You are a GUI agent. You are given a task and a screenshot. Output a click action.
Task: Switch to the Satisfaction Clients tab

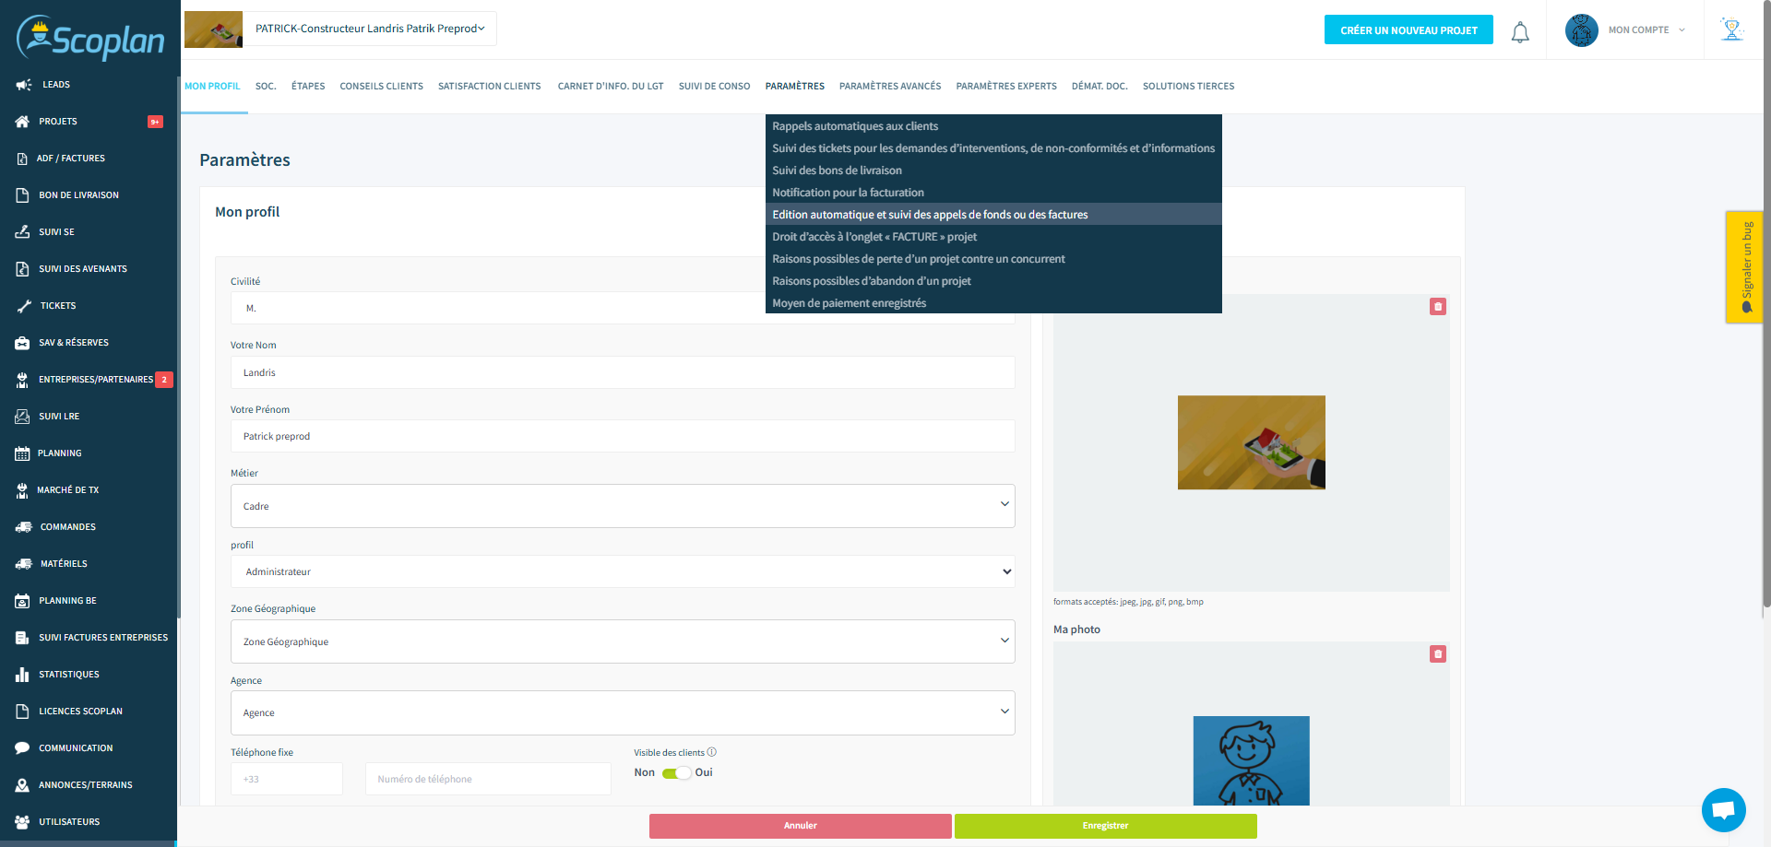coord(489,86)
